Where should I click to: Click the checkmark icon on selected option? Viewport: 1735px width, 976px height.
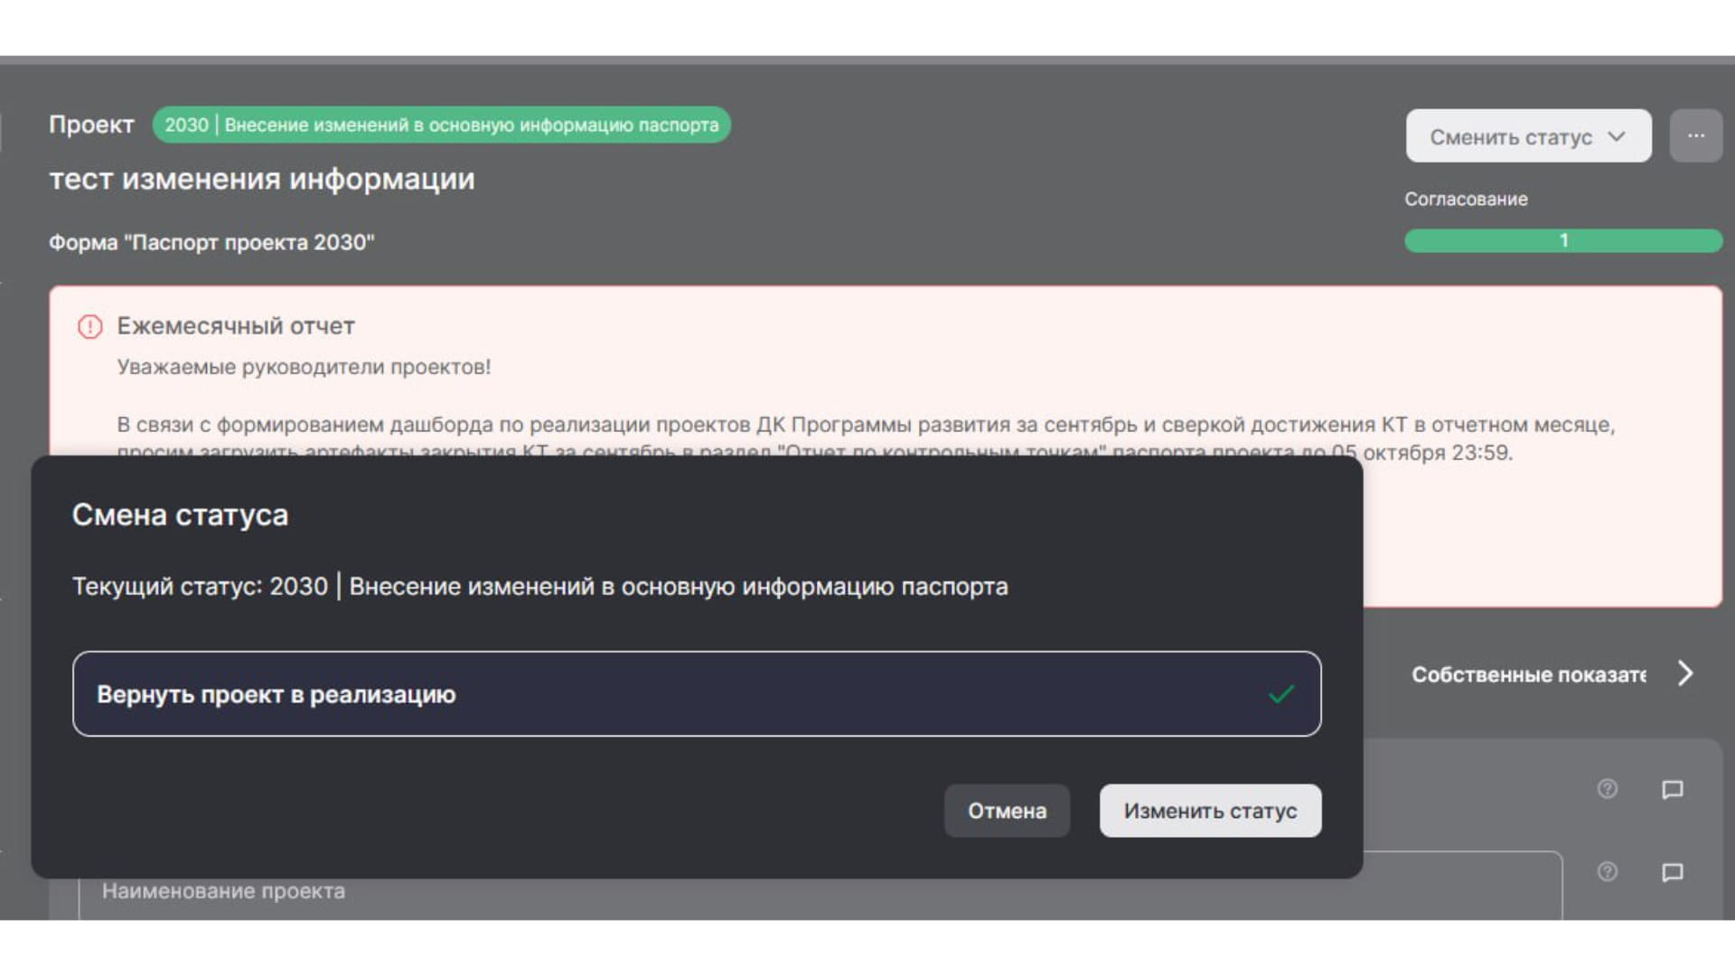(1281, 693)
